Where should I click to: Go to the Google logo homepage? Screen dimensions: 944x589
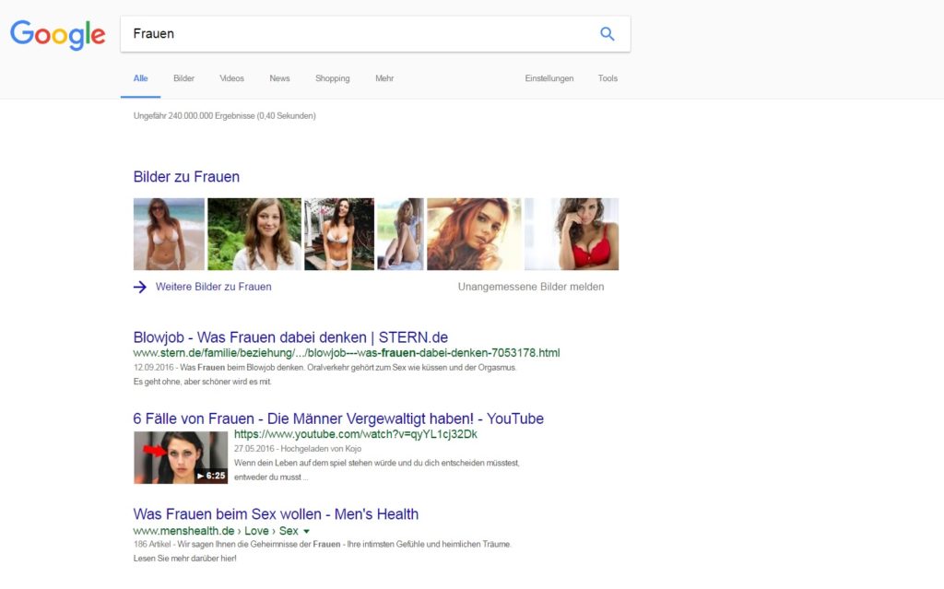tap(58, 34)
